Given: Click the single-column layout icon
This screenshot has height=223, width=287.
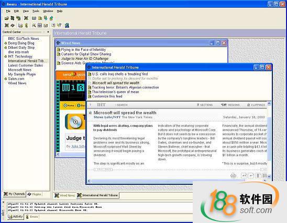Looking at the screenshot, I should tap(258, 175).
